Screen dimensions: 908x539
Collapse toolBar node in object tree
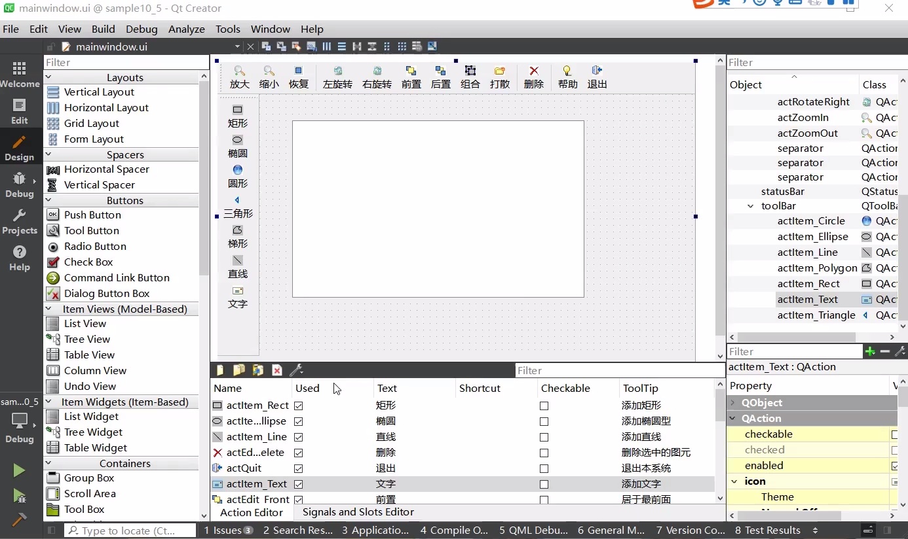click(x=751, y=205)
